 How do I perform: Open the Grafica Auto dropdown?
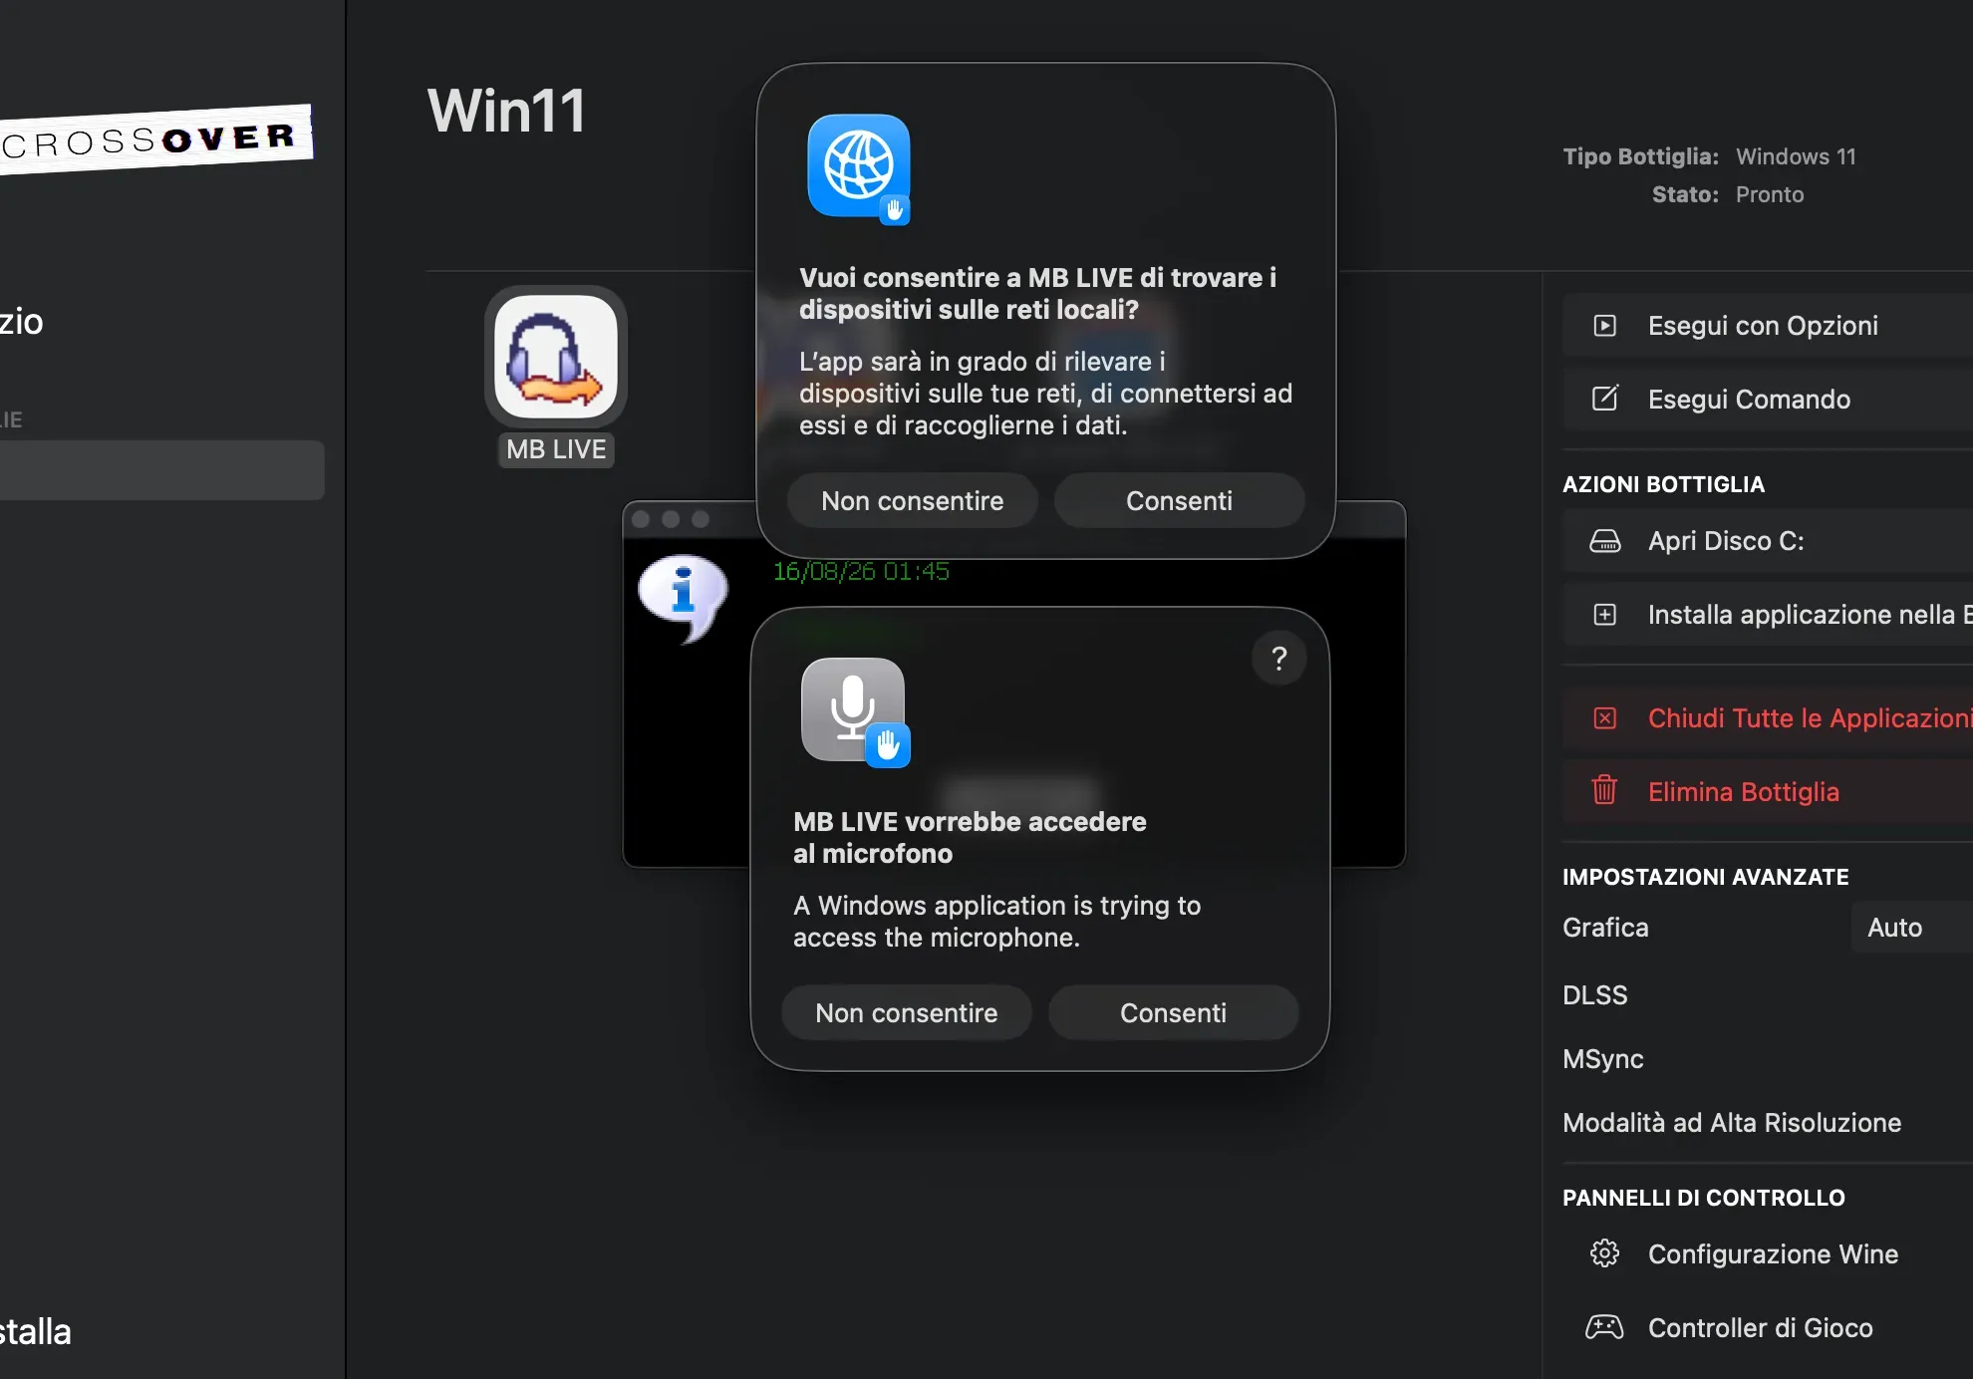click(1911, 928)
